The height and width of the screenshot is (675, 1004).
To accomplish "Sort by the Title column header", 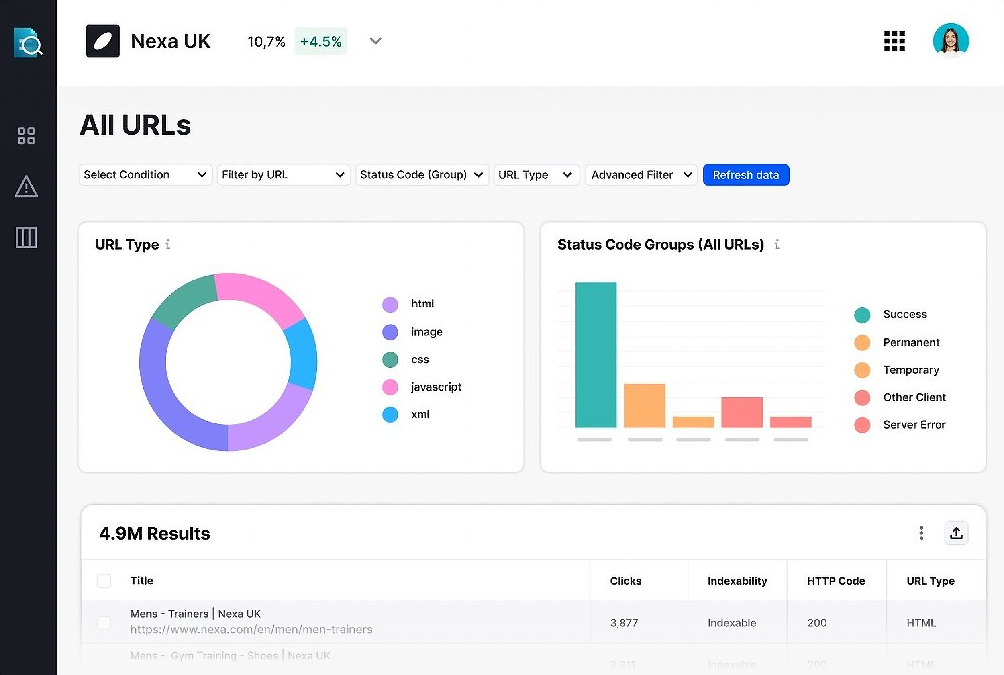I will pos(141,580).
